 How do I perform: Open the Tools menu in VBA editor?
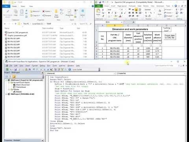click(x=55, y=65)
